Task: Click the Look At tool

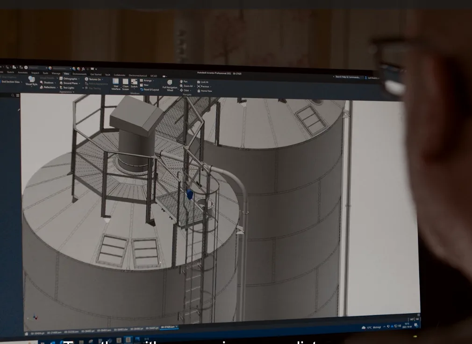Action: pyautogui.click(x=203, y=82)
